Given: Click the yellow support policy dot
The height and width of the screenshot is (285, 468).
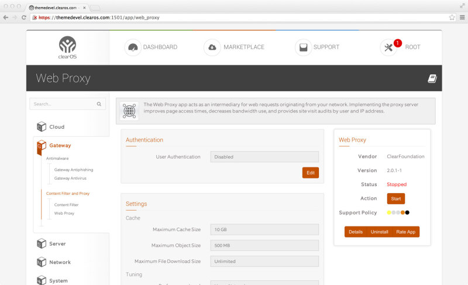Looking at the screenshot, I should point(389,212).
